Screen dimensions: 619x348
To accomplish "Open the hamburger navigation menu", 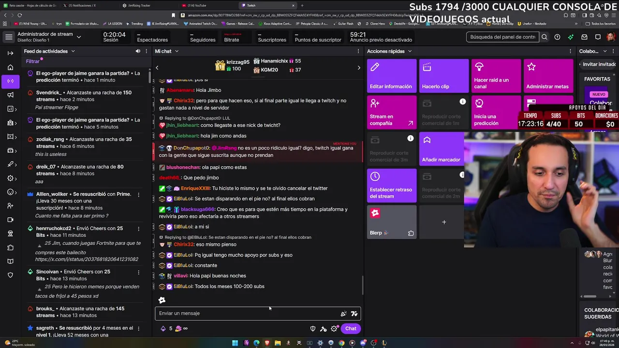I will point(9,37).
